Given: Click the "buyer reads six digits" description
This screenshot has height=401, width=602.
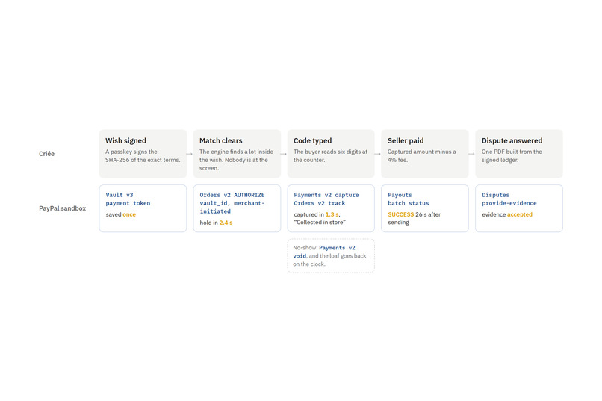Looking at the screenshot, I should pos(330,156).
